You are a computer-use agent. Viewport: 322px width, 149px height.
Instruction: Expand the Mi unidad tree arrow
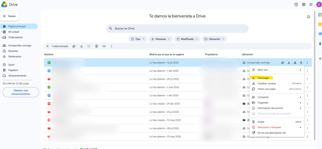2,32
